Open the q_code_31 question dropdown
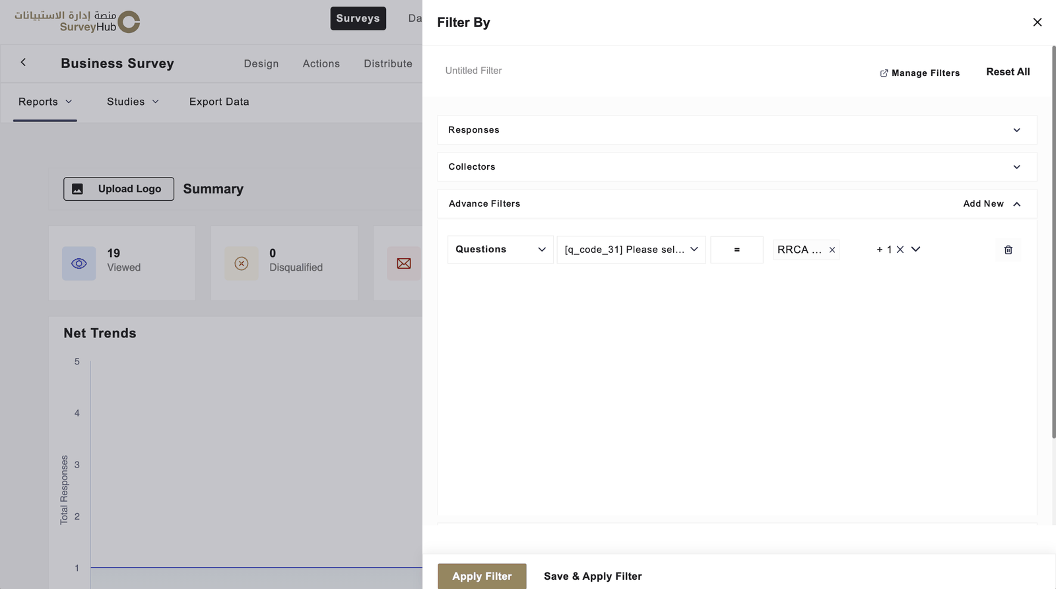Screen dimensions: 1056x589 tap(631, 250)
